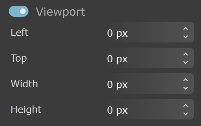Click the Height label
201x126 pixels.
[x=26, y=110]
